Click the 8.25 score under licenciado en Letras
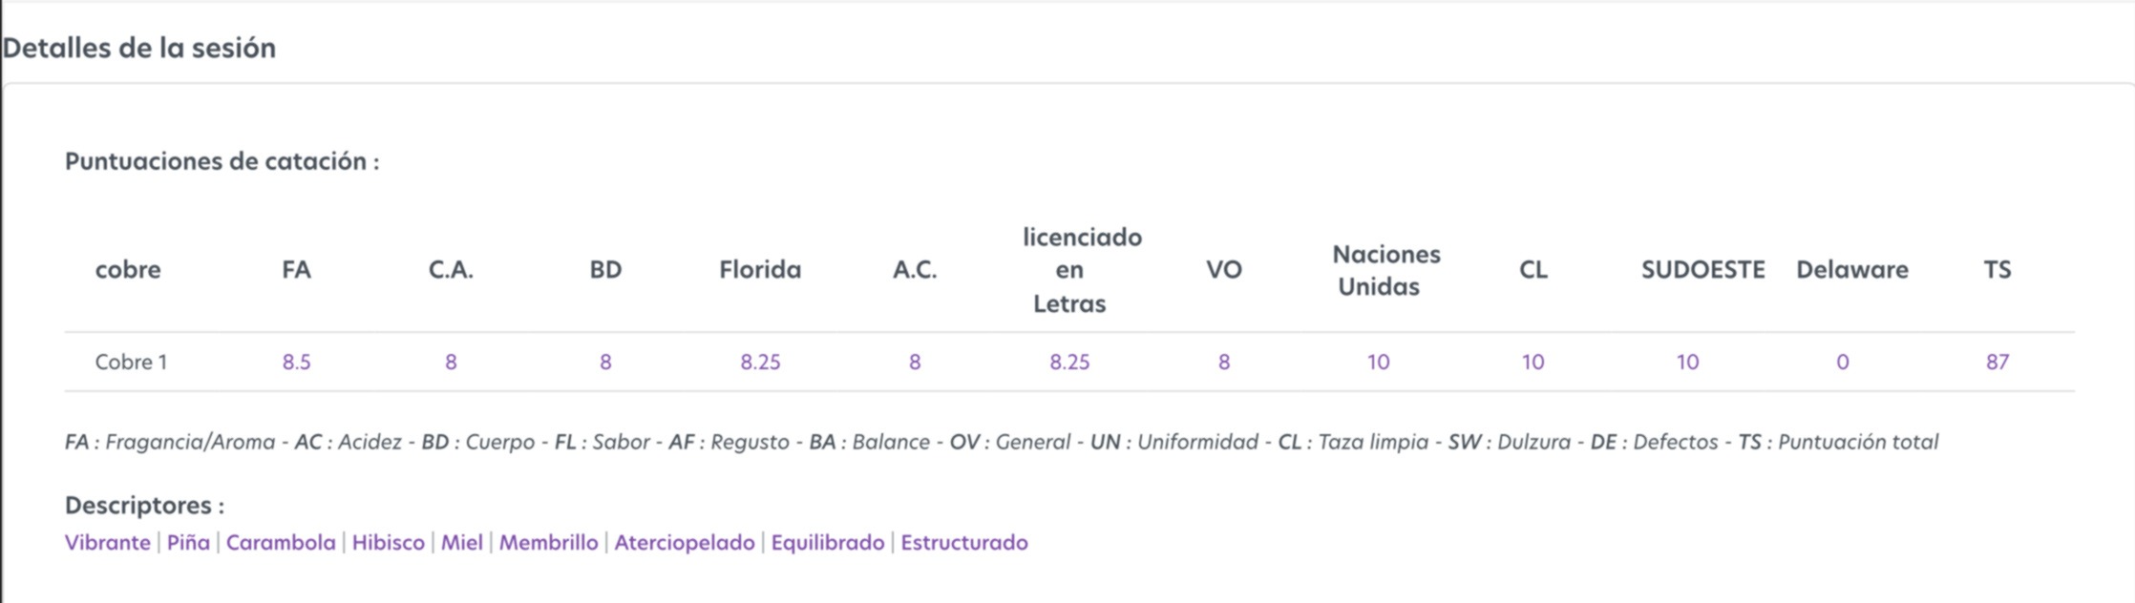 [1069, 362]
